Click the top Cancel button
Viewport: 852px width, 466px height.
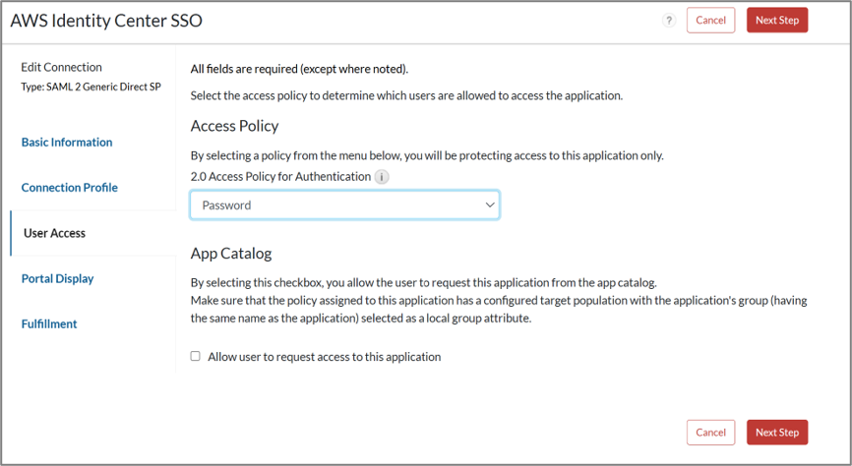point(710,20)
